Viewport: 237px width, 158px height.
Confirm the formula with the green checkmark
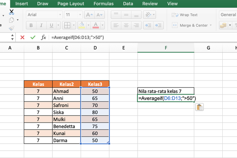coord(33,37)
